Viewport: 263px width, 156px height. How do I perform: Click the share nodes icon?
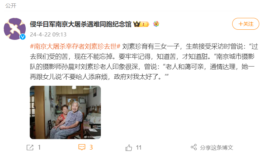(194, 147)
